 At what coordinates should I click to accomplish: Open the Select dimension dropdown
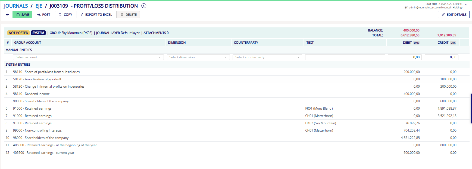198,57
